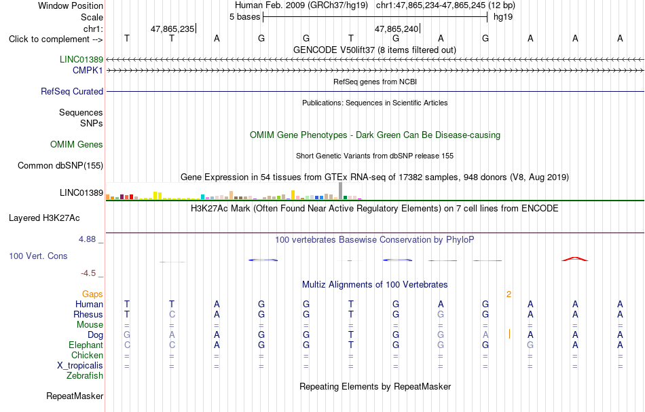
Task: Click the chr1: ruler label
Action: pyautogui.click(x=93, y=29)
